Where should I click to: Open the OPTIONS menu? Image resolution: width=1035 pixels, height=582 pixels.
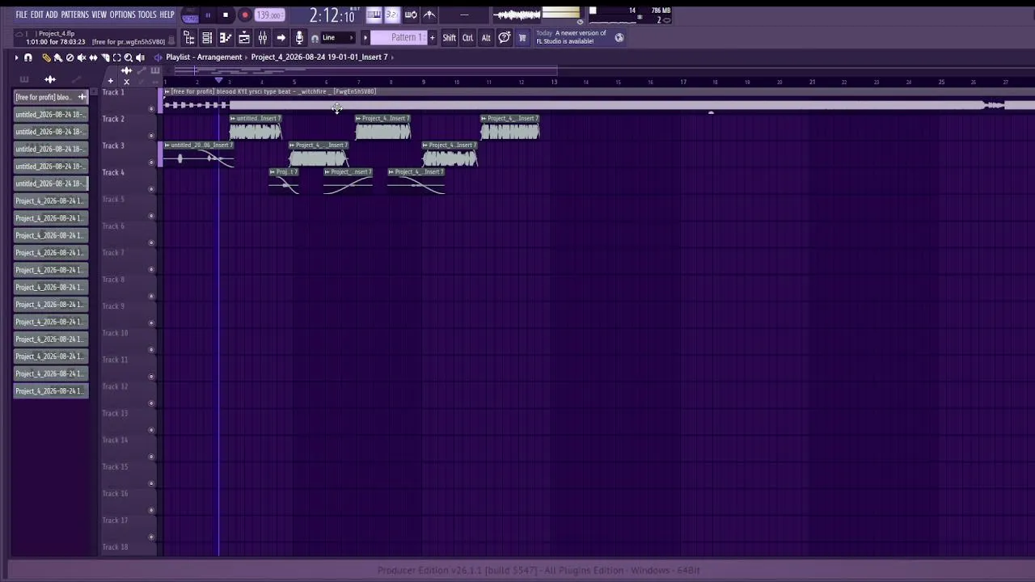(x=122, y=15)
